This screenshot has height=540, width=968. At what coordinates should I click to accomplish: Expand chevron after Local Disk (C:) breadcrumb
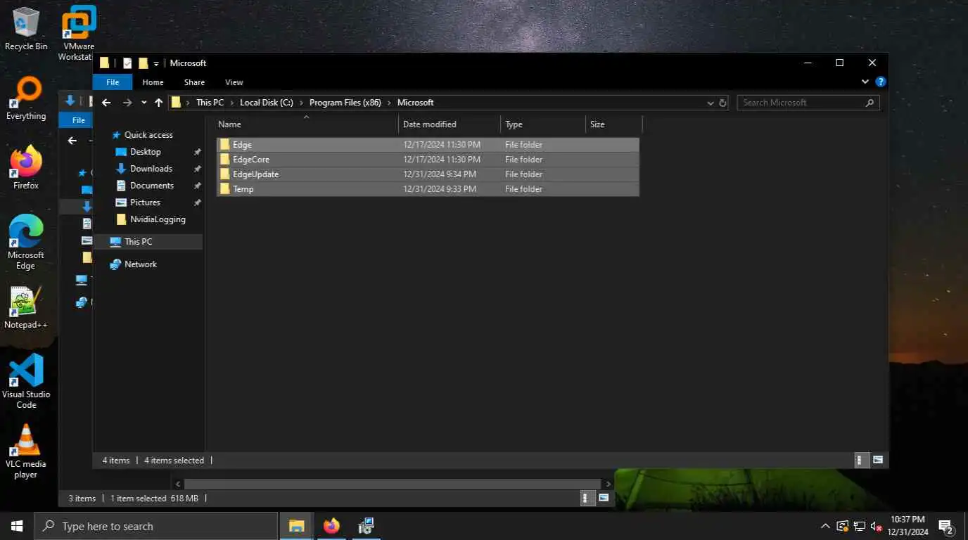click(x=301, y=103)
